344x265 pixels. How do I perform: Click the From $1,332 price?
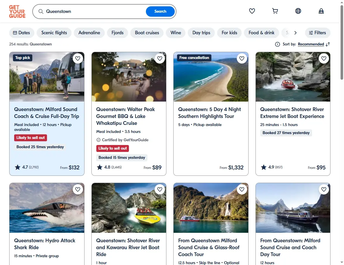point(232,168)
